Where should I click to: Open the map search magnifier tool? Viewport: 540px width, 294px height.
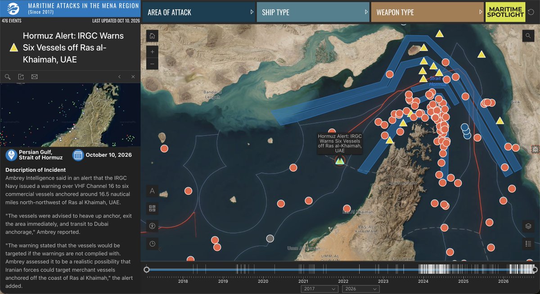[x=528, y=36]
